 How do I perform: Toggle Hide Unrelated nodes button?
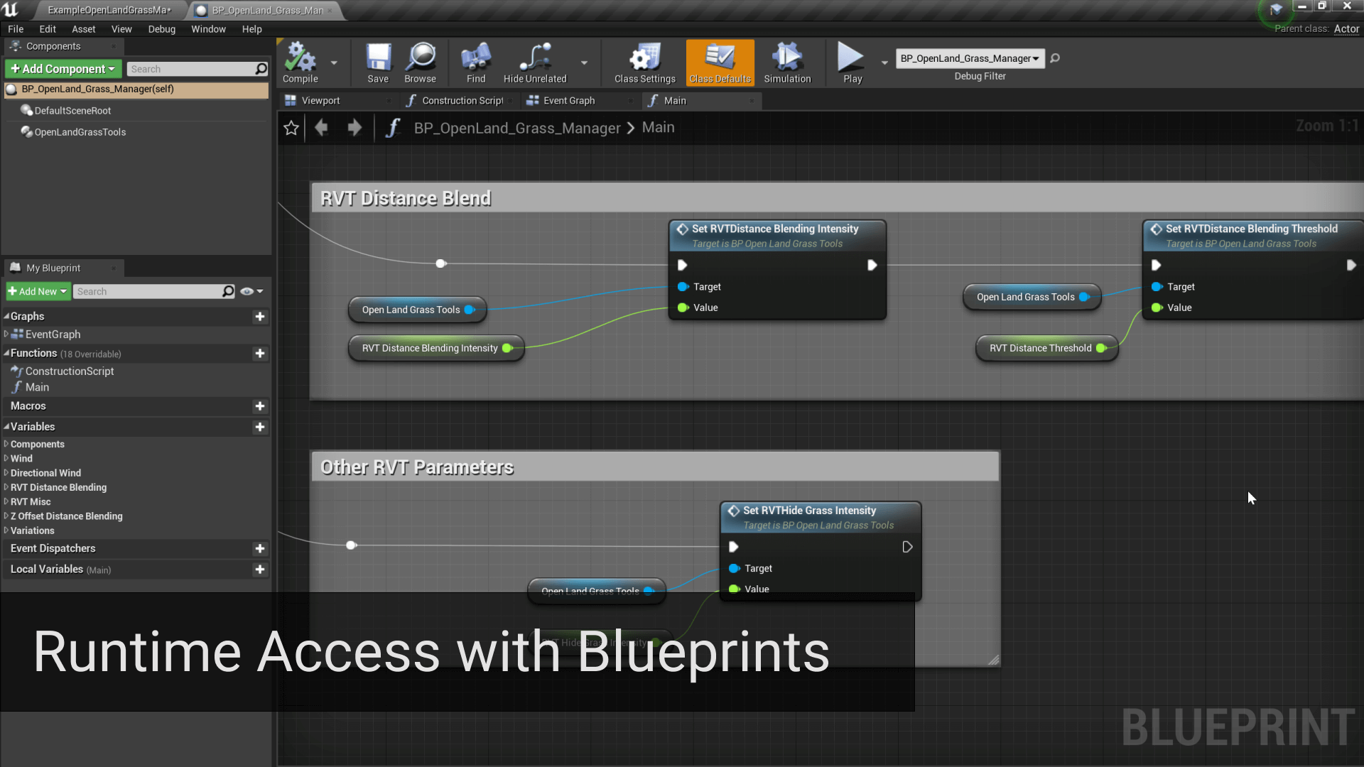pyautogui.click(x=535, y=62)
